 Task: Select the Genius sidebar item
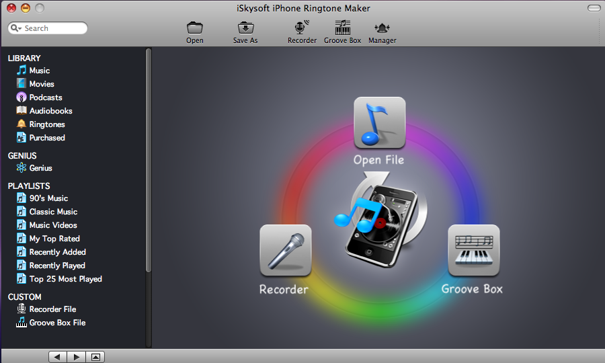click(40, 168)
